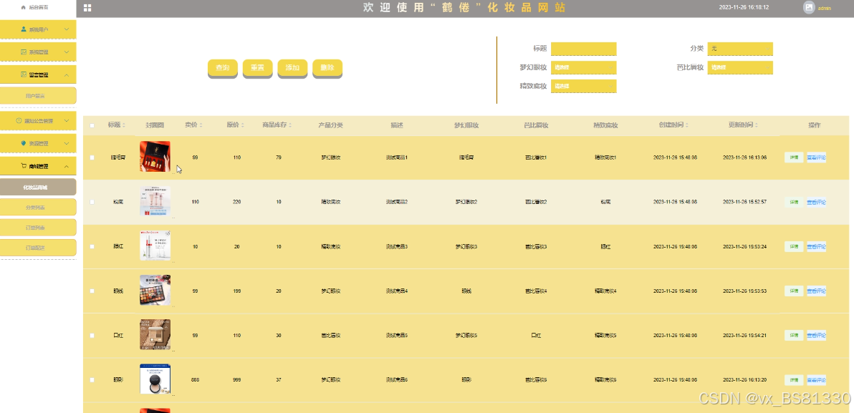Screen dimensions: 854x413
Task: Click the 眼线 eyeshadow palette thumbnail
Action: (x=155, y=291)
